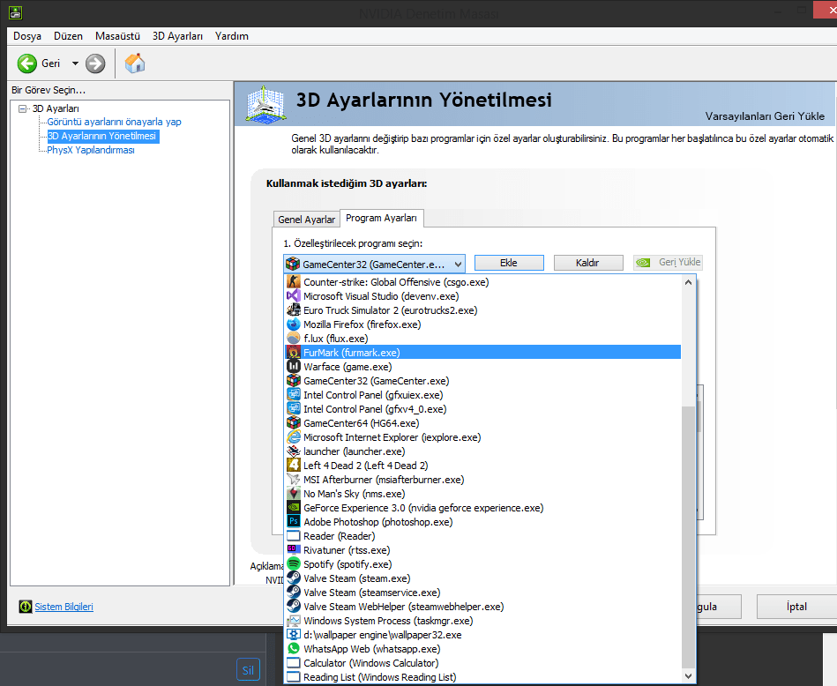837x686 pixels.
Task: Click the Microsoft Internet Explorer icon
Action: tap(293, 437)
